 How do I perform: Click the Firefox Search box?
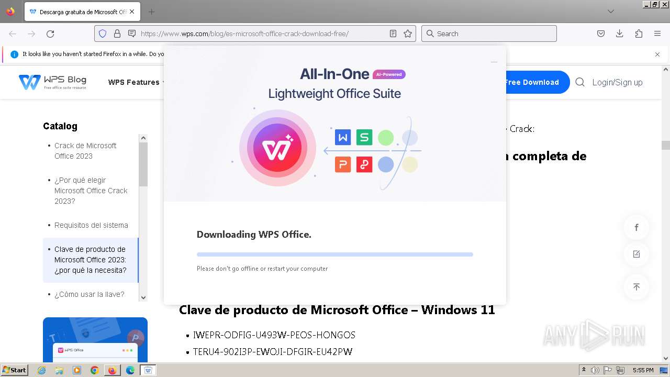[489, 34]
